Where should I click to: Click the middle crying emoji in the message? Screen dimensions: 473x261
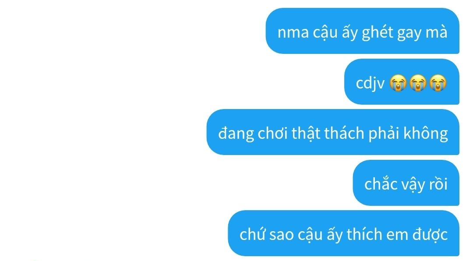(418, 83)
